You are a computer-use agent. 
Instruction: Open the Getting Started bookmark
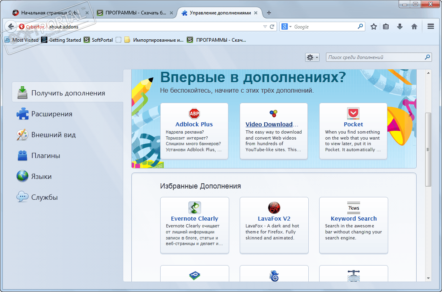(61, 40)
